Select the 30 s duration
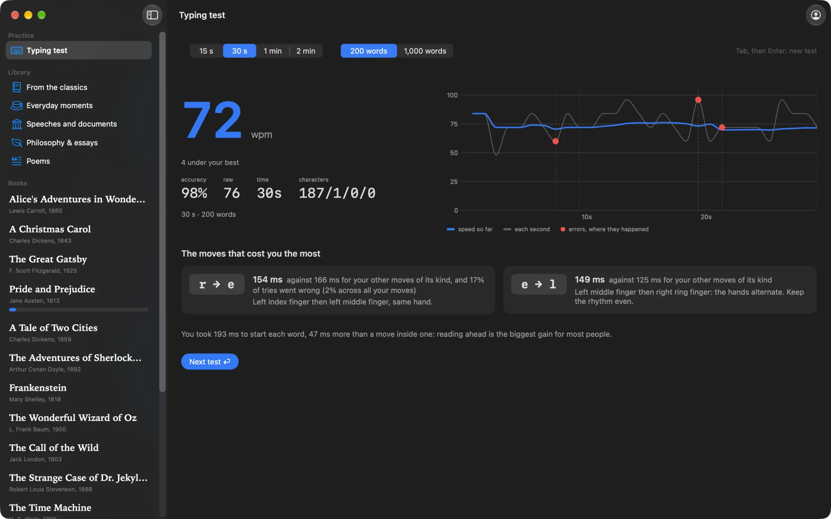 [x=239, y=51]
